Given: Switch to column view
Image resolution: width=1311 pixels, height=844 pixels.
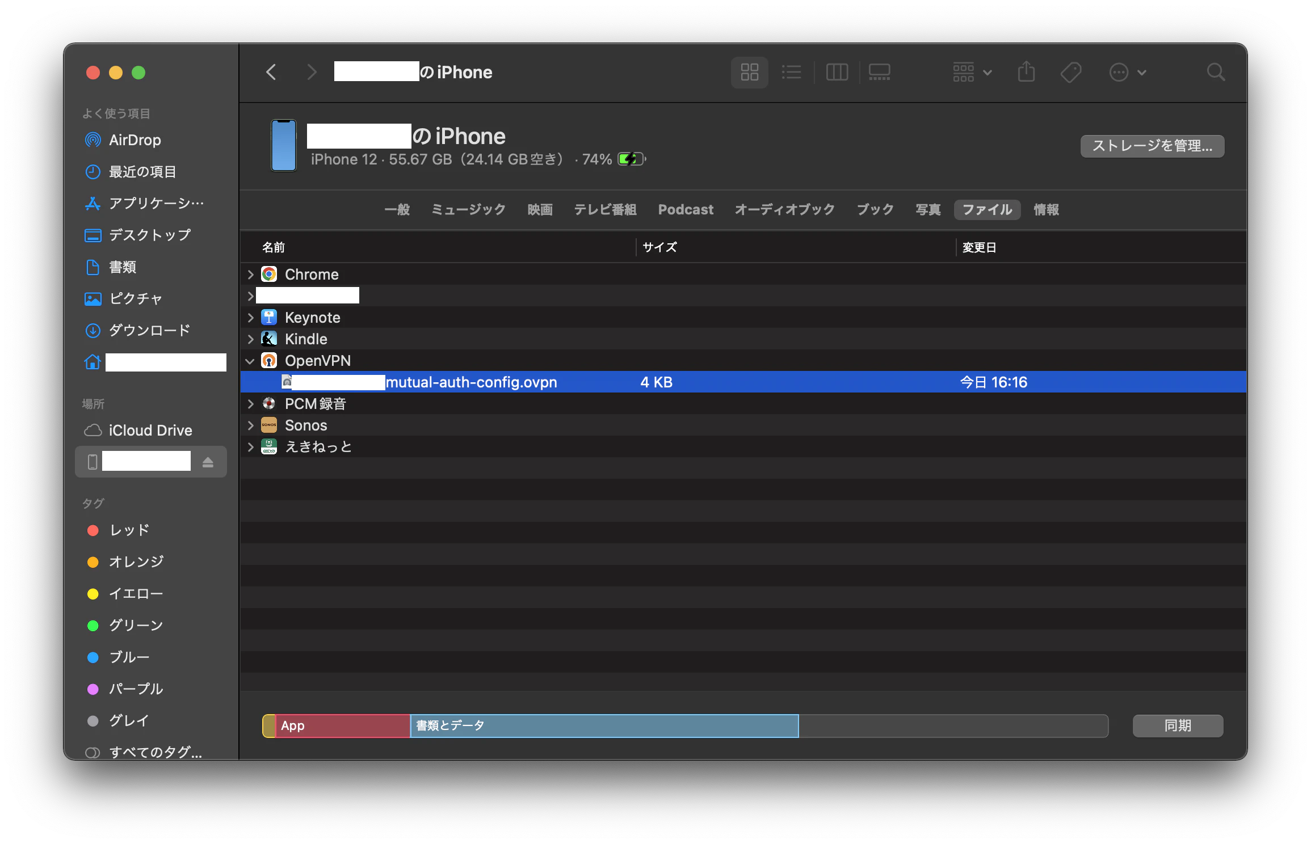Looking at the screenshot, I should click(837, 72).
